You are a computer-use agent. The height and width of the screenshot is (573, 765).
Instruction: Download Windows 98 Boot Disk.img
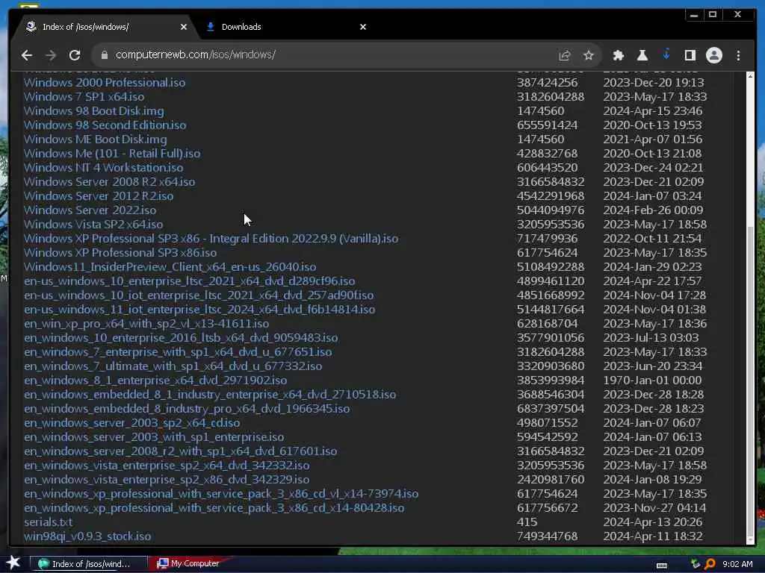coord(93,110)
